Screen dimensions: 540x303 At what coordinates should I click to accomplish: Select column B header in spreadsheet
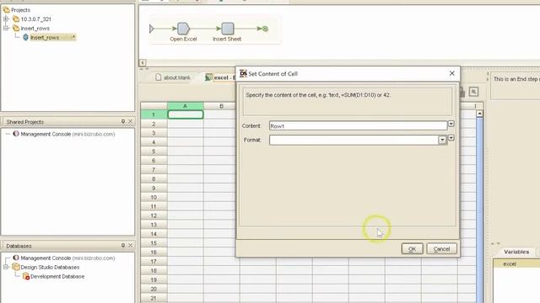(x=221, y=106)
